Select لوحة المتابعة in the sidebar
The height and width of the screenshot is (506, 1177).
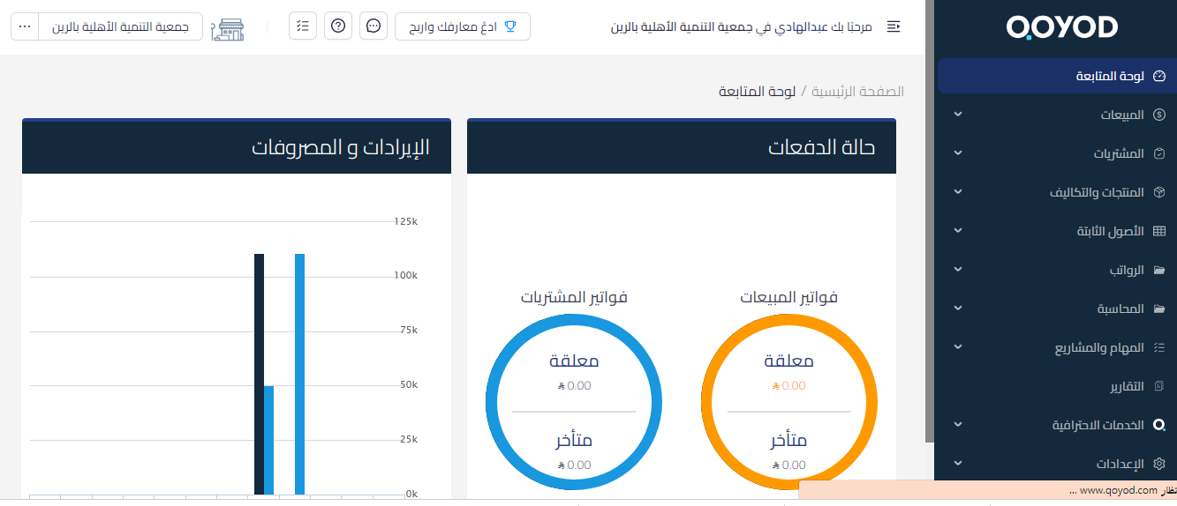point(1057,76)
